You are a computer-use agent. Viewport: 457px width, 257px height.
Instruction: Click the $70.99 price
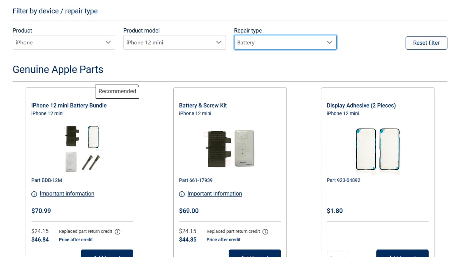(41, 211)
